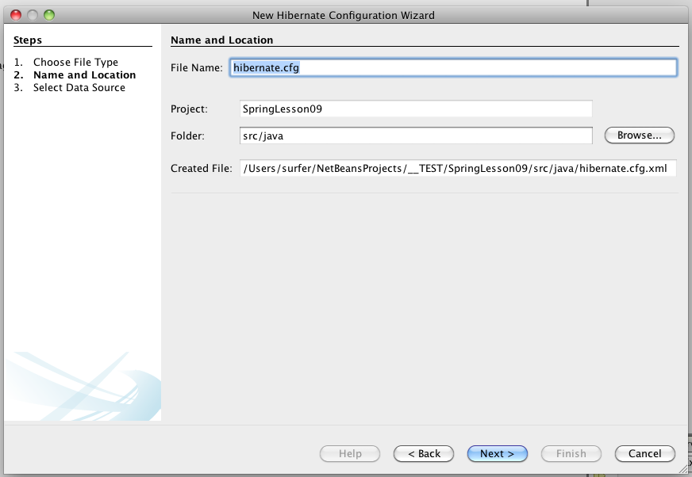This screenshot has height=477, width=692.
Task: Go to the previous step with Back
Action: coord(424,454)
